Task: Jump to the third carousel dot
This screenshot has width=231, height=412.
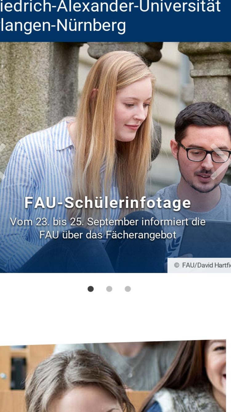Action: (x=128, y=289)
